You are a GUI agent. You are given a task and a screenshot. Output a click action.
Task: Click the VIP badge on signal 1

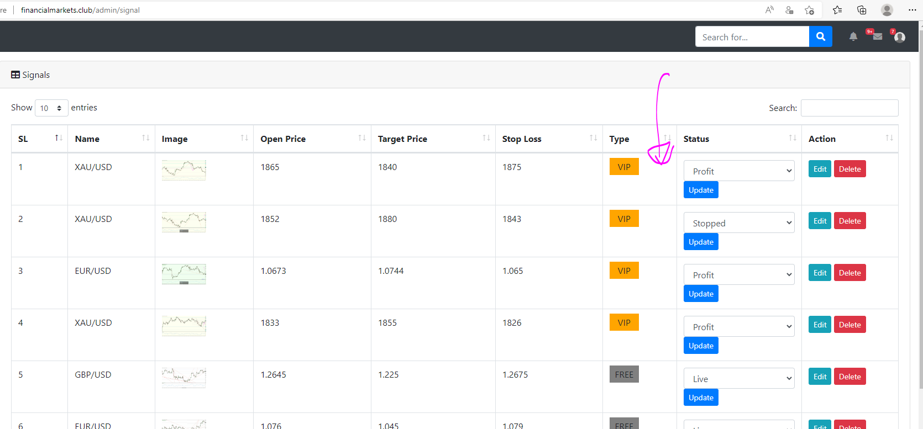624,167
